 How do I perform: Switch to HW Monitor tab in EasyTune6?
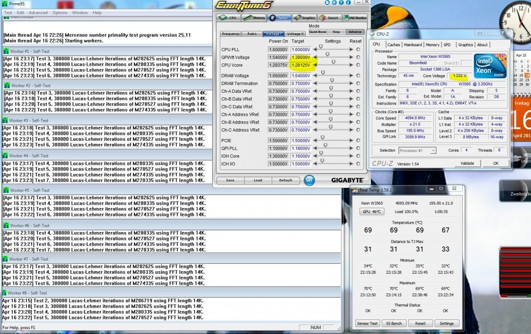click(355, 18)
